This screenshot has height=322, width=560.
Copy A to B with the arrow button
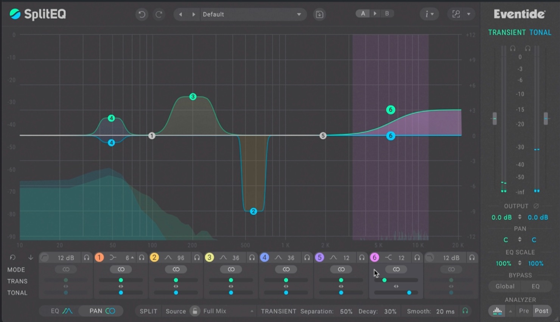pyautogui.click(x=375, y=14)
